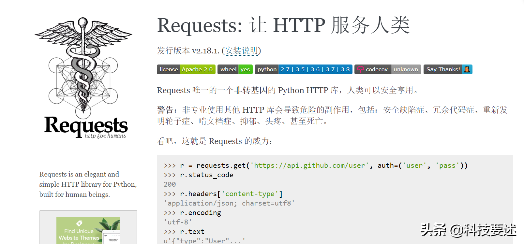This screenshot has width=524, height=244.
Task: Click the license Apache 2.0 badge
Action: tap(186, 69)
